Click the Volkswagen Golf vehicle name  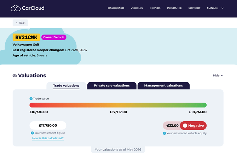[26, 45]
